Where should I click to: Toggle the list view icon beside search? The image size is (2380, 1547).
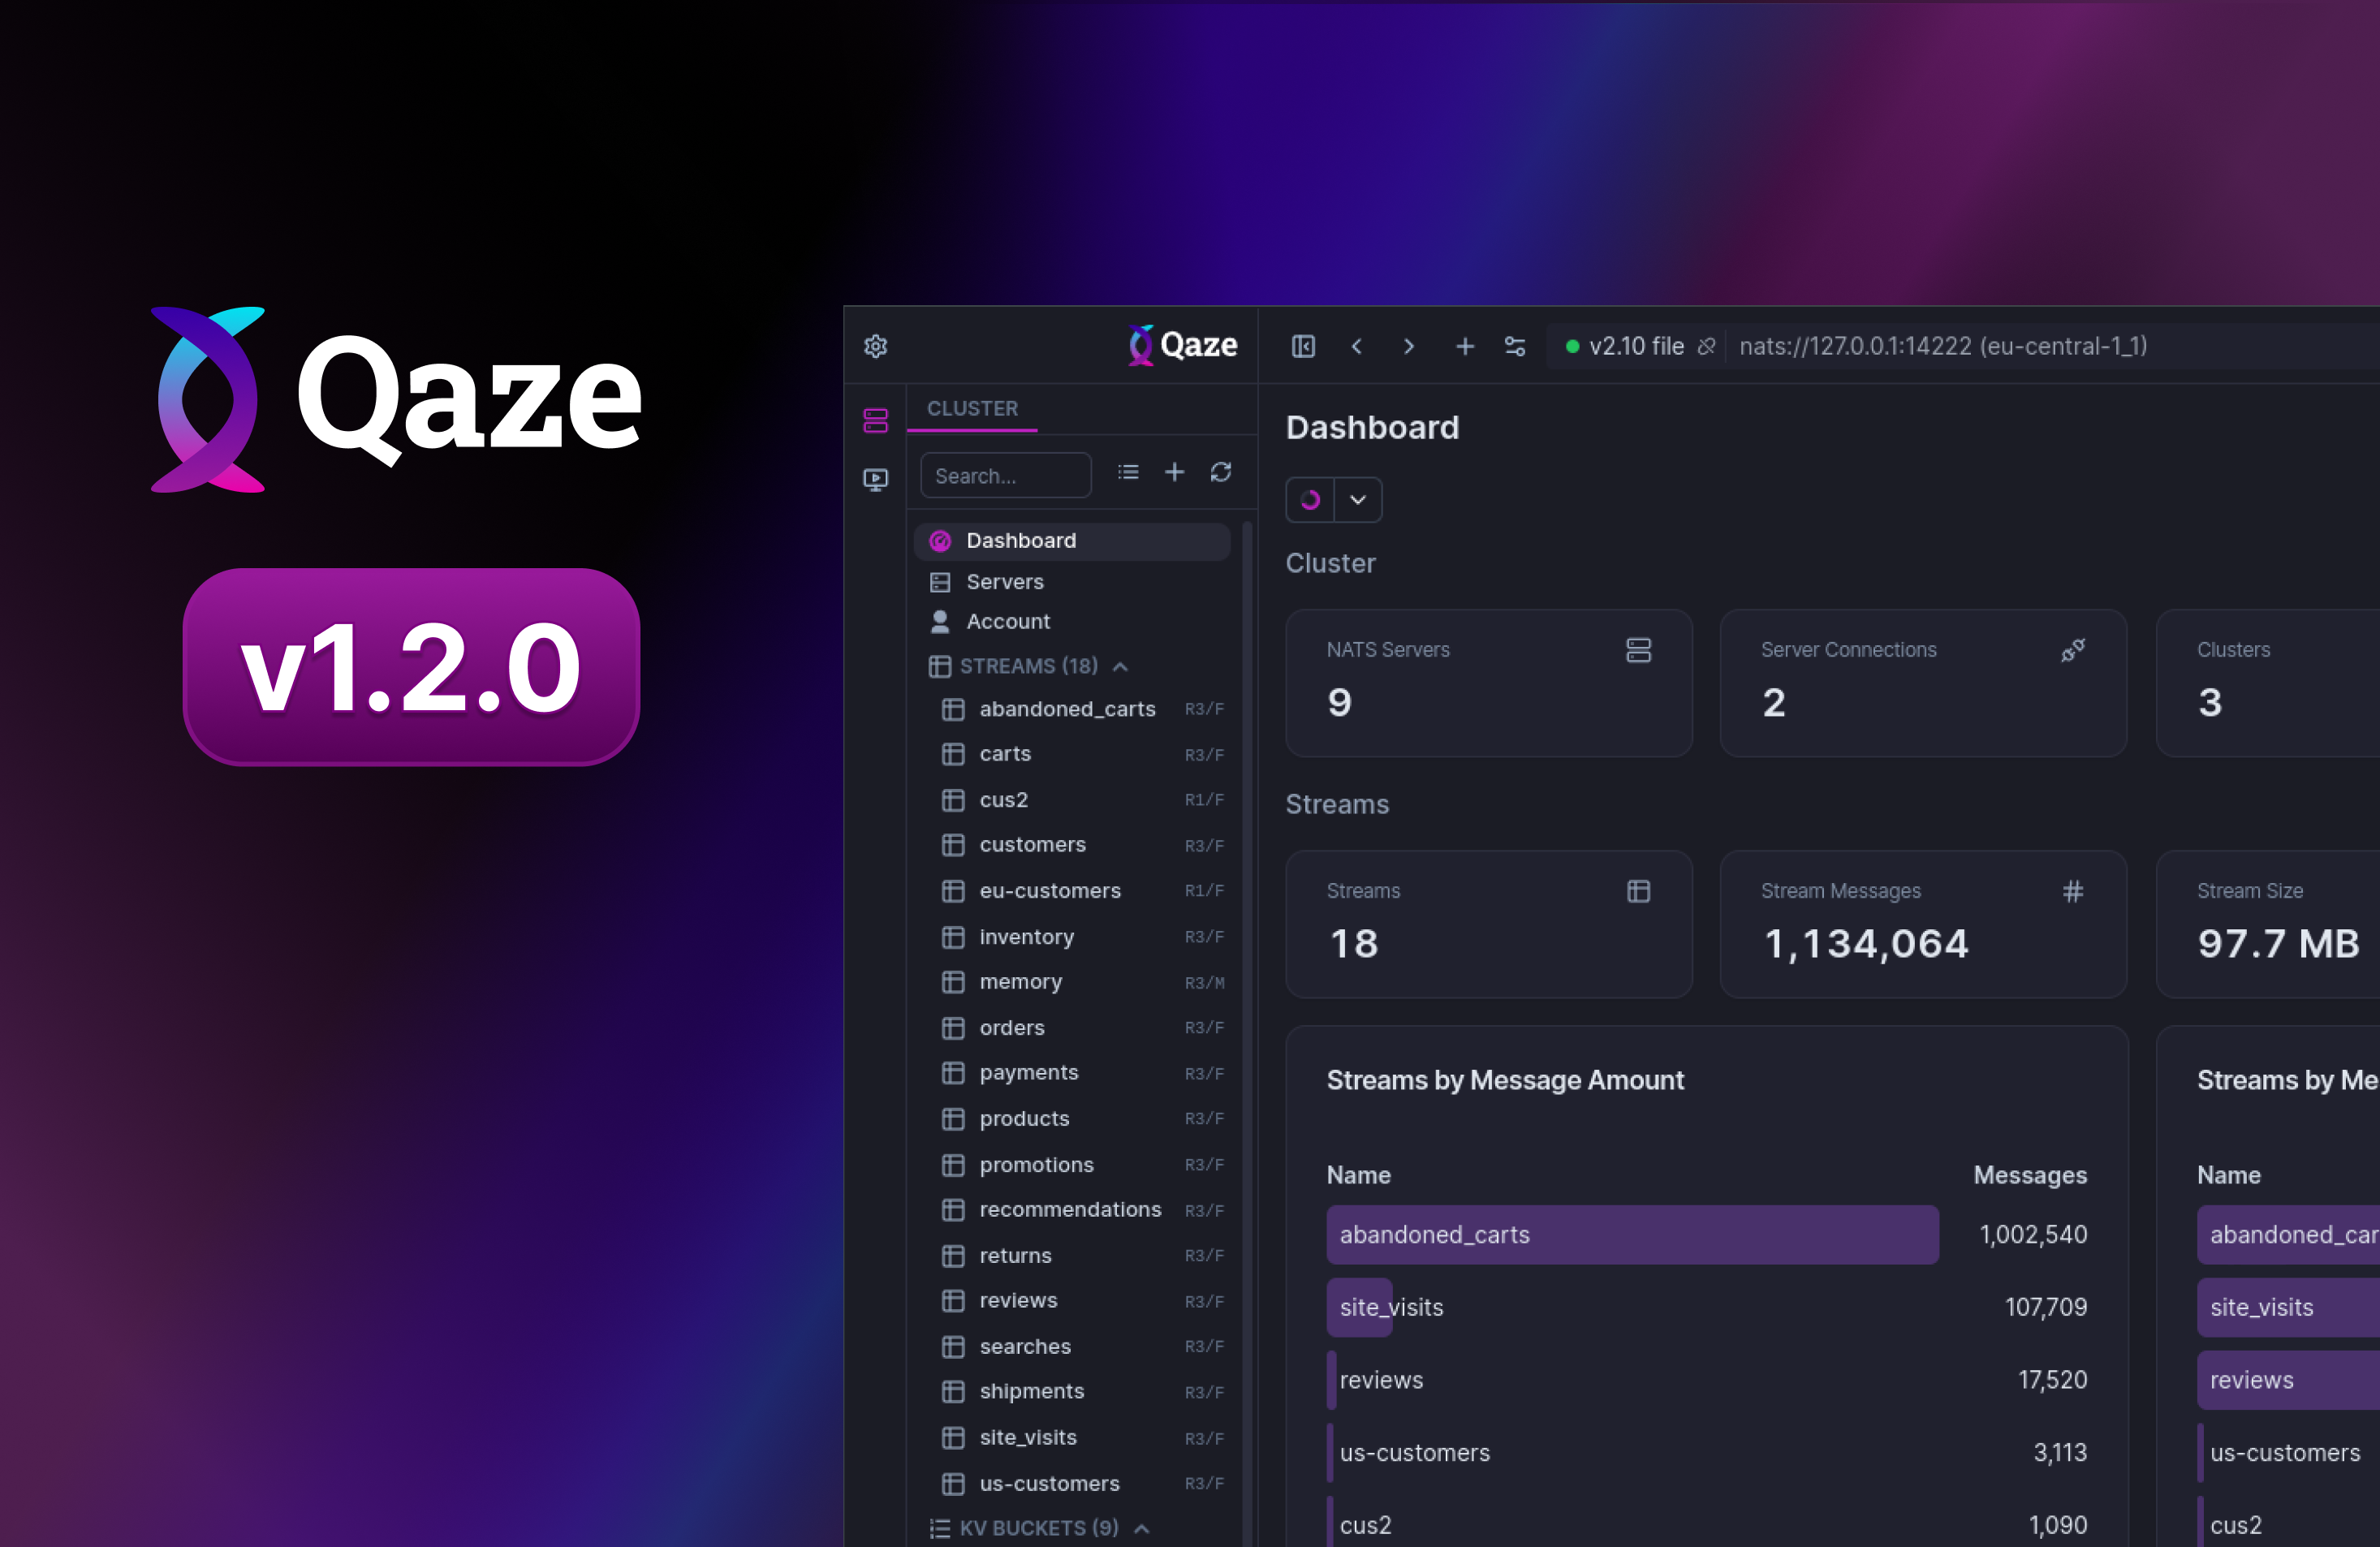pyautogui.click(x=1128, y=472)
